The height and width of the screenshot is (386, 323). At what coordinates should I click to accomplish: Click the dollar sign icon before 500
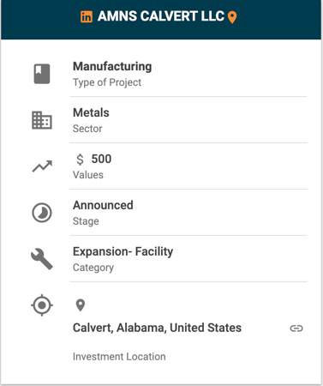[x=80, y=160]
